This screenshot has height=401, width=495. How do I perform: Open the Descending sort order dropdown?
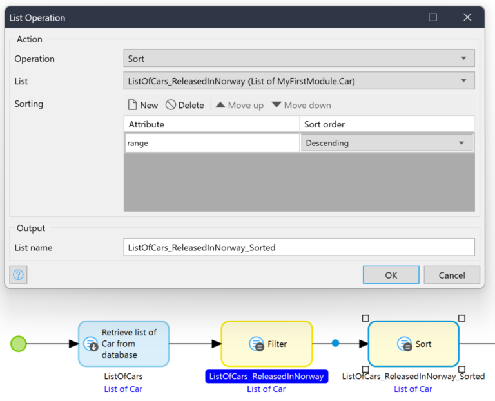387,143
